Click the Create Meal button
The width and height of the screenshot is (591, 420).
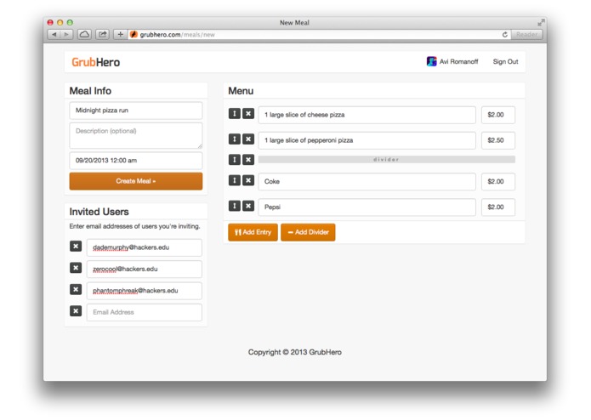point(136,181)
